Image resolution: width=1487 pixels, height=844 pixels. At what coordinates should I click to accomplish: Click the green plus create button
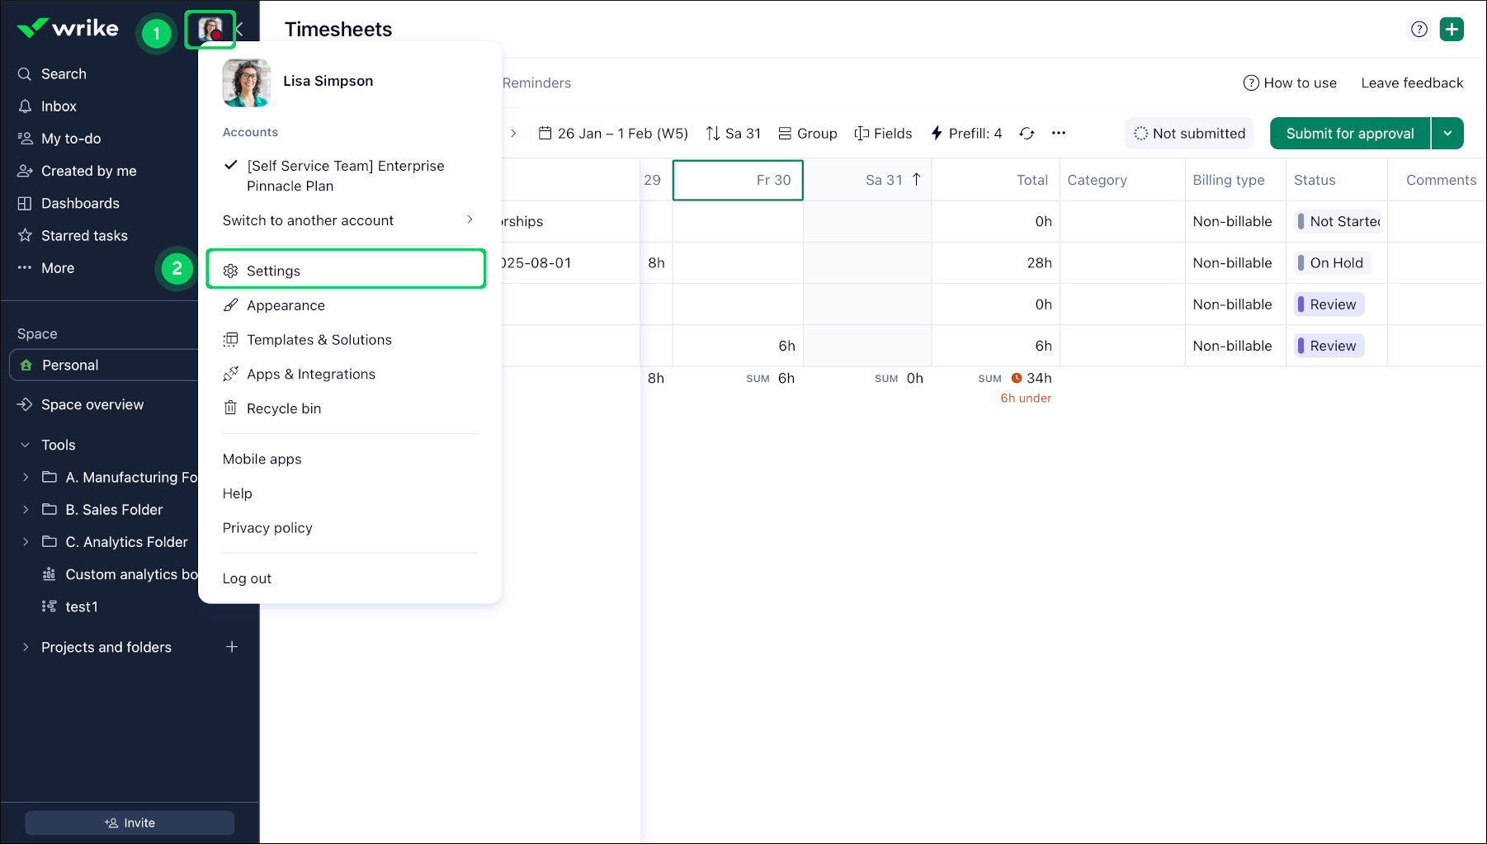[x=1452, y=30]
